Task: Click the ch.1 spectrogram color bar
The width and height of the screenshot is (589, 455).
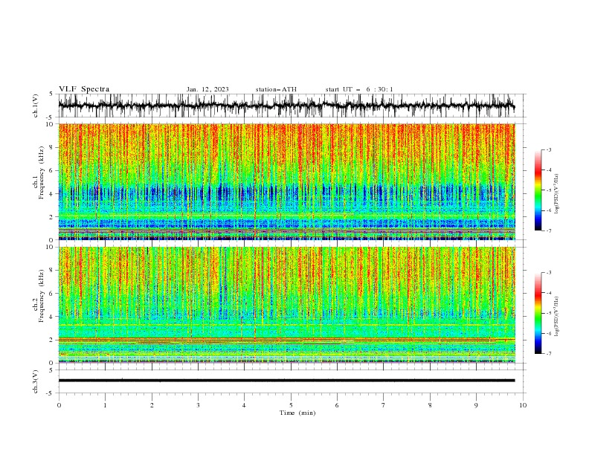Action: (x=538, y=190)
